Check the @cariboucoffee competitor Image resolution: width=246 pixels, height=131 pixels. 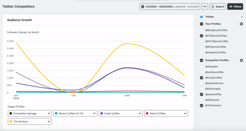tap(201, 72)
